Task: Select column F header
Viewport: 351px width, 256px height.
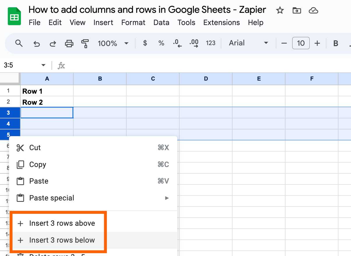Action: point(312,79)
